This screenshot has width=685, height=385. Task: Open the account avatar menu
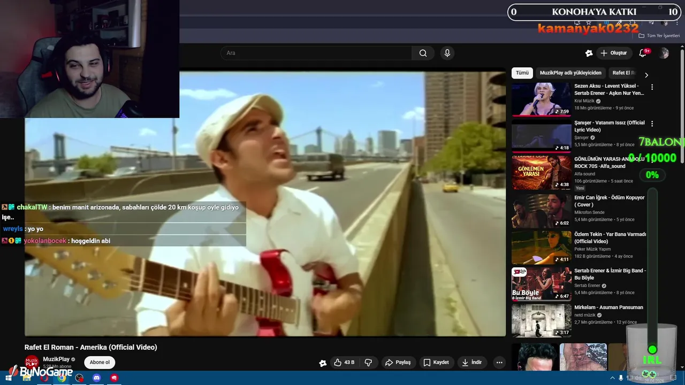[x=664, y=53]
